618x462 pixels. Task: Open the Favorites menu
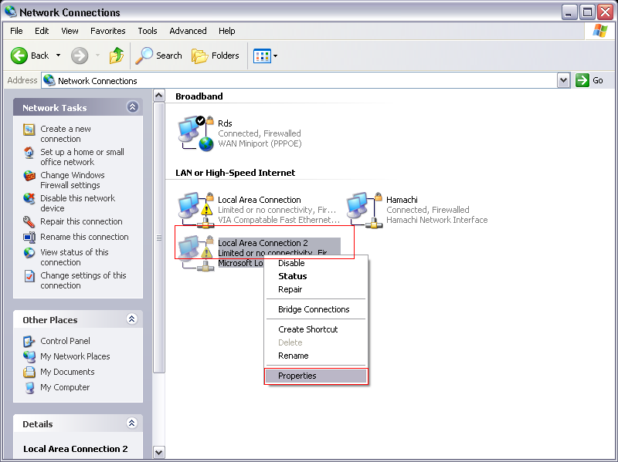click(x=108, y=31)
